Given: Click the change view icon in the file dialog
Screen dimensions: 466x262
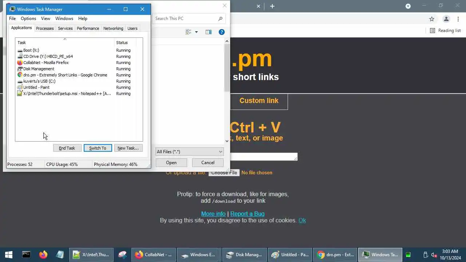Looking at the screenshot, I should tap(188, 32).
